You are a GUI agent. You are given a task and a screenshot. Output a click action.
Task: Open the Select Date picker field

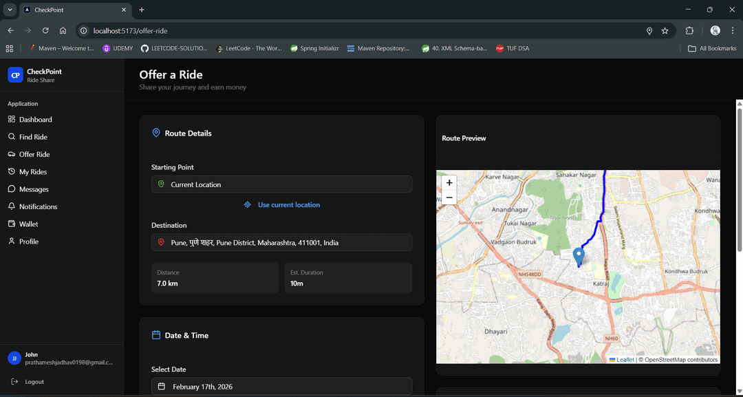click(281, 386)
